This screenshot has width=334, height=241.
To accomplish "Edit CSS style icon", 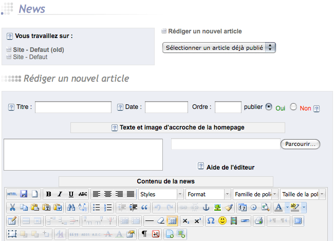I will (131, 234).
